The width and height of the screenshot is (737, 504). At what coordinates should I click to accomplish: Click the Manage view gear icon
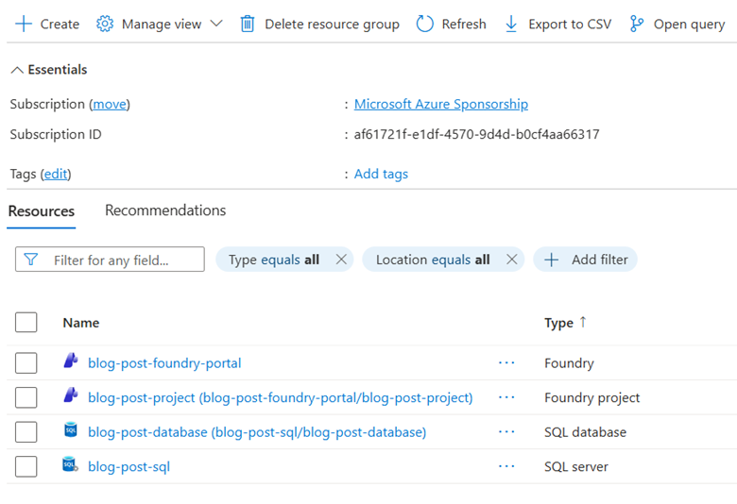click(x=105, y=24)
